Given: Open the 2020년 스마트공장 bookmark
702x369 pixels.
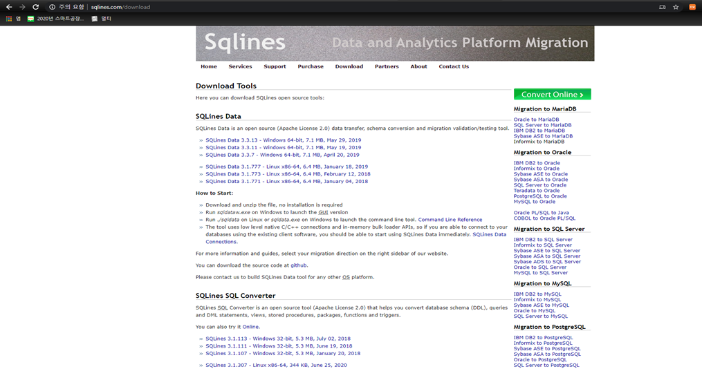Looking at the screenshot, I should (55, 19).
